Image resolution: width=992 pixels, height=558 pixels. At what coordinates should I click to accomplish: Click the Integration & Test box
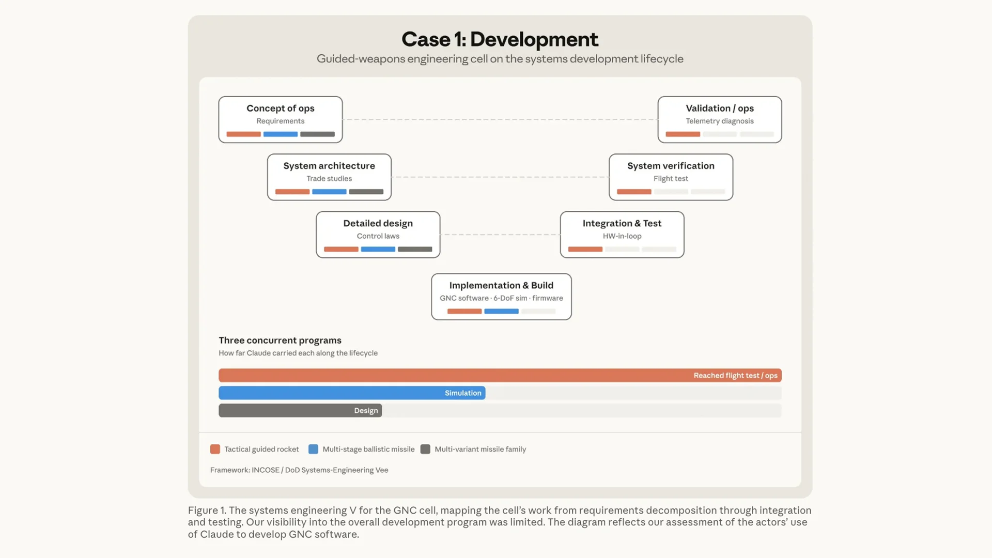tap(622, 235)
